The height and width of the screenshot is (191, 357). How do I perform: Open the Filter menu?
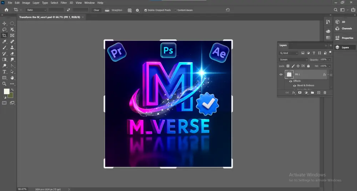pyautogui.click(x=64, y=3)
